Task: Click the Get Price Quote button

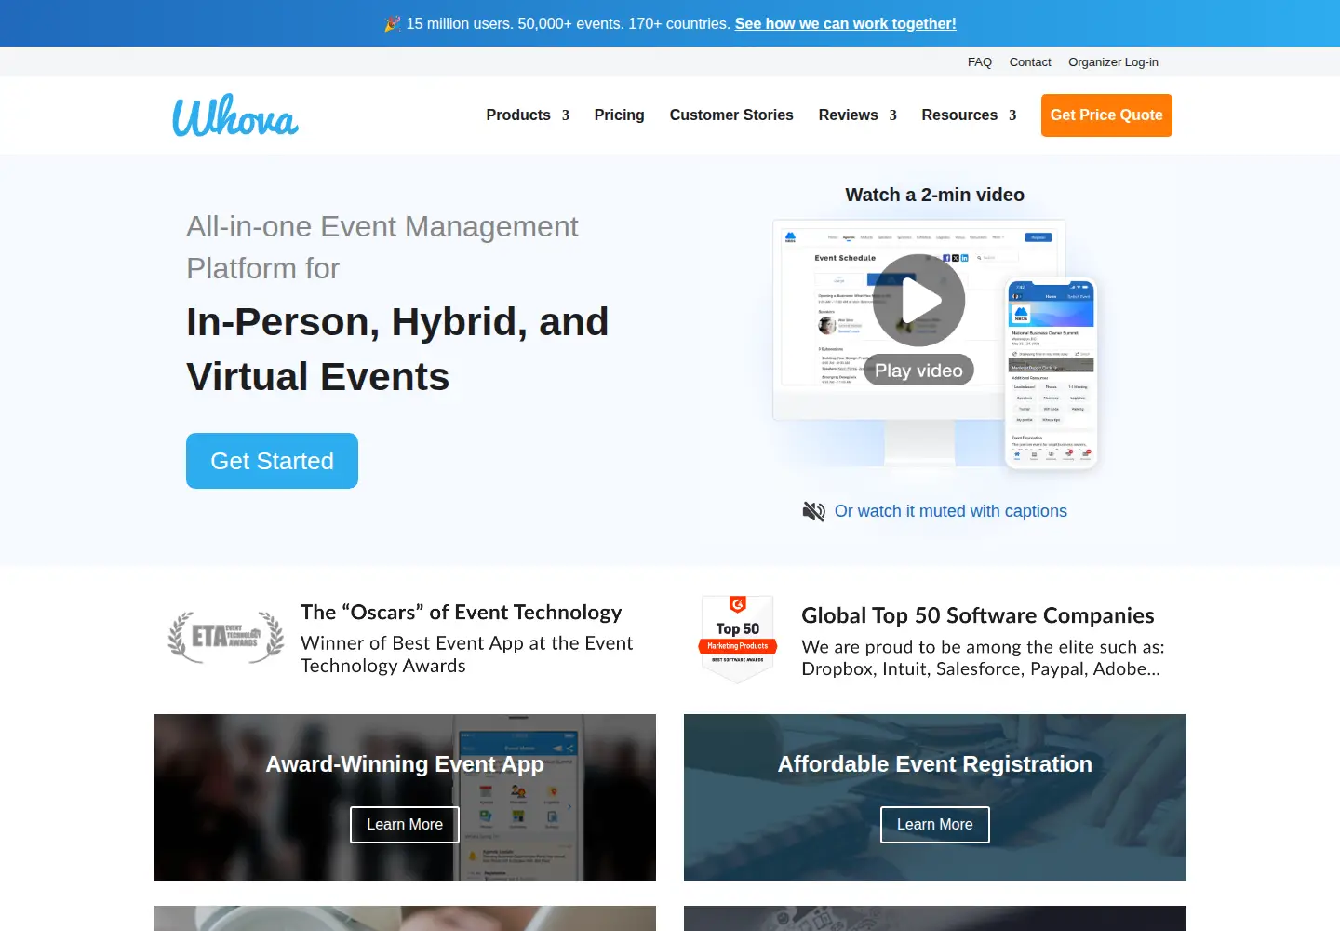Action: point(1106,115)
